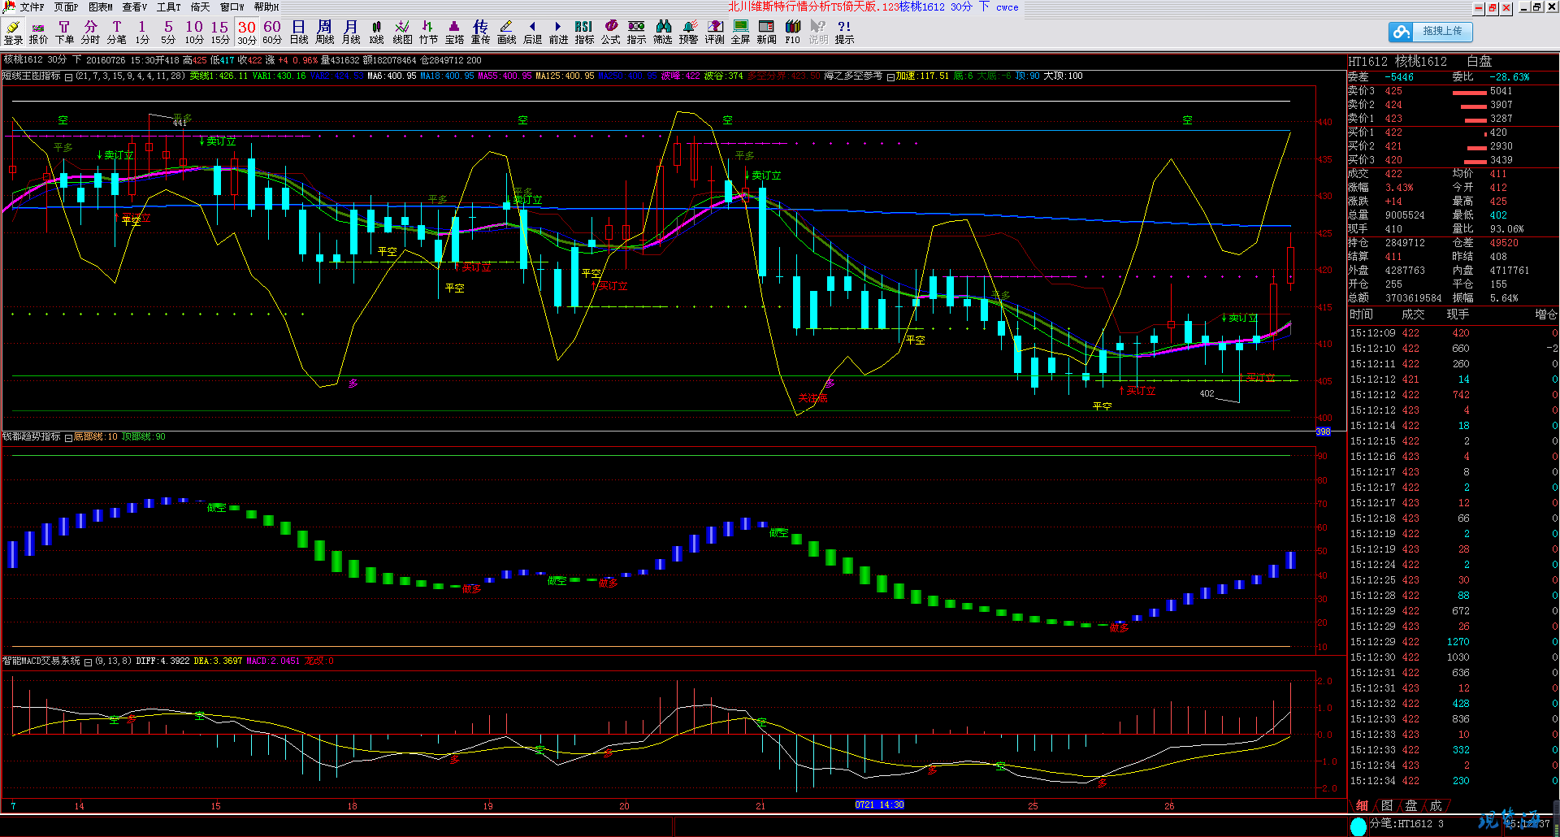Click the 15:12:29 trade row with volume 1270
This screenshot has width=1560, height=837.
1454,642
